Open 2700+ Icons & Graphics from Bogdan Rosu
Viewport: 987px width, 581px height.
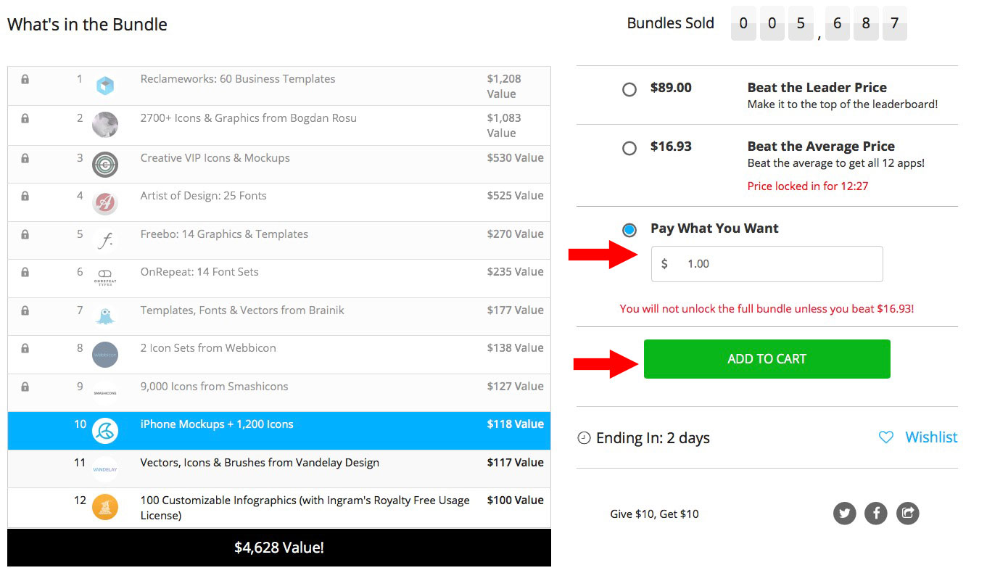pos(249,118)
